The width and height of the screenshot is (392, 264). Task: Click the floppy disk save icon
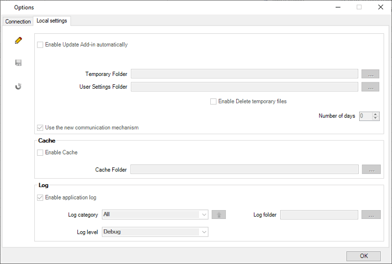[18, 63]
